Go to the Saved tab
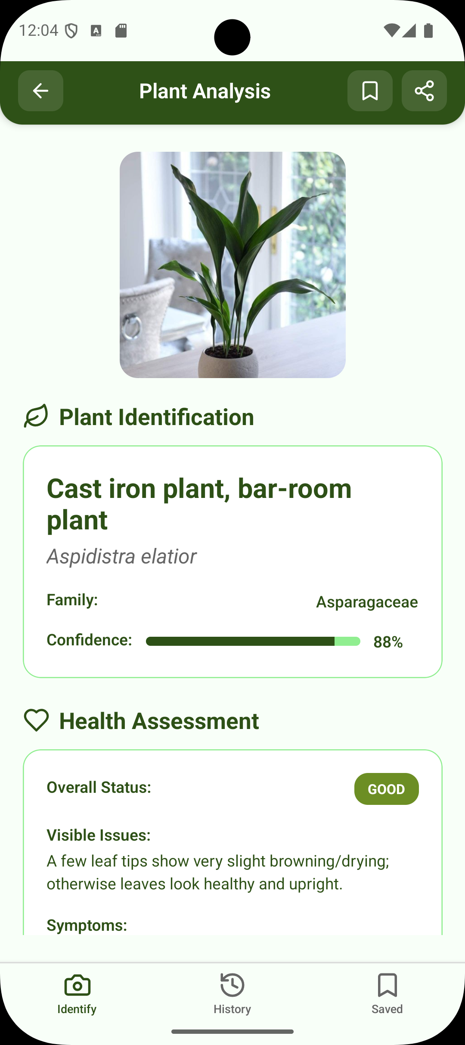465x1045 pixels. tap(387, 993)
